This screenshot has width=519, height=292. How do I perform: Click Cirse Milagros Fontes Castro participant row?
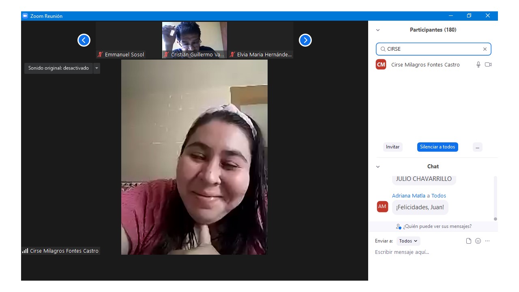pos(433,64)
